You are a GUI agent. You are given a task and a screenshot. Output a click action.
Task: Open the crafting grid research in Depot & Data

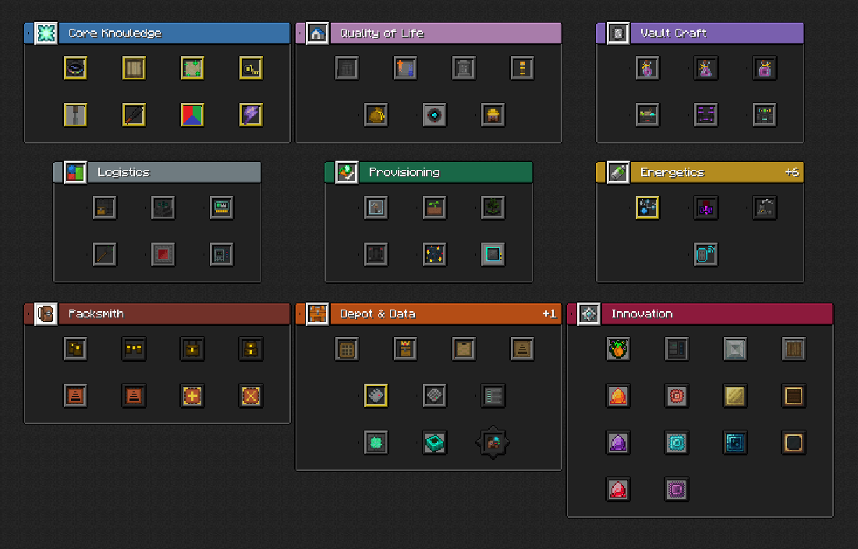coord(347,349)
